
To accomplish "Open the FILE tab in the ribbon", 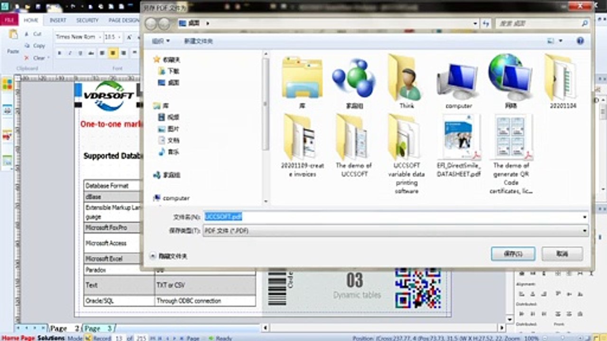I will click(9, 20).
